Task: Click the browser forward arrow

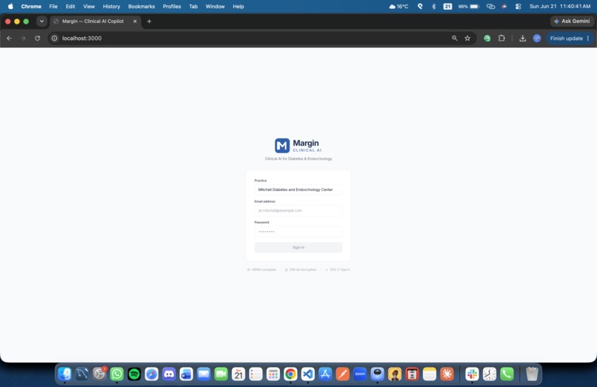Action: (23, 38)
